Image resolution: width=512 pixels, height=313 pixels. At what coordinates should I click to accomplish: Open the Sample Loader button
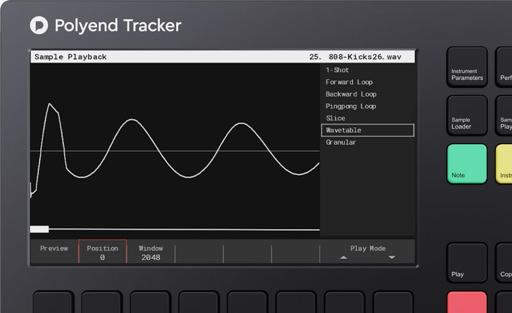click(x=467, y=116)
